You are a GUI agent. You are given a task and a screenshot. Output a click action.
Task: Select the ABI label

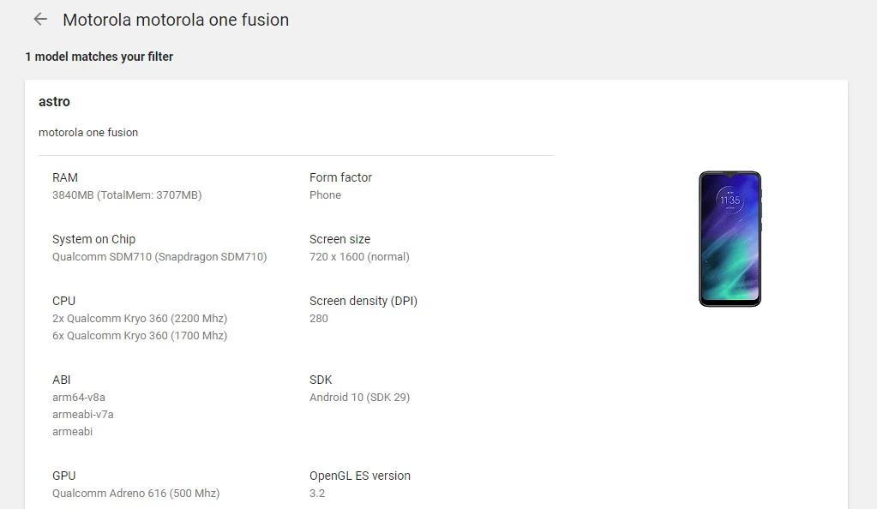tap(61, 380)
